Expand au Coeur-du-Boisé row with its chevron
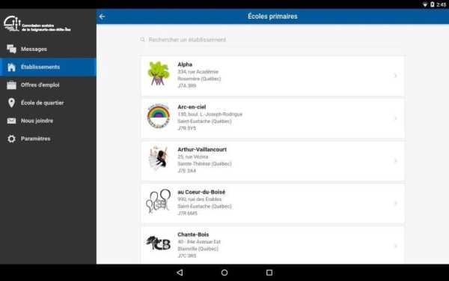The image size is (449, 281). [x=395, y=203]
